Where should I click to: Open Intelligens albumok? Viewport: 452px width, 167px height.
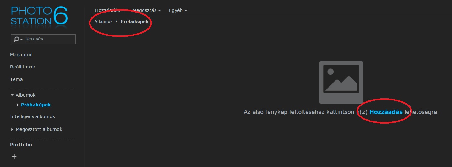[x=33, y=116]
